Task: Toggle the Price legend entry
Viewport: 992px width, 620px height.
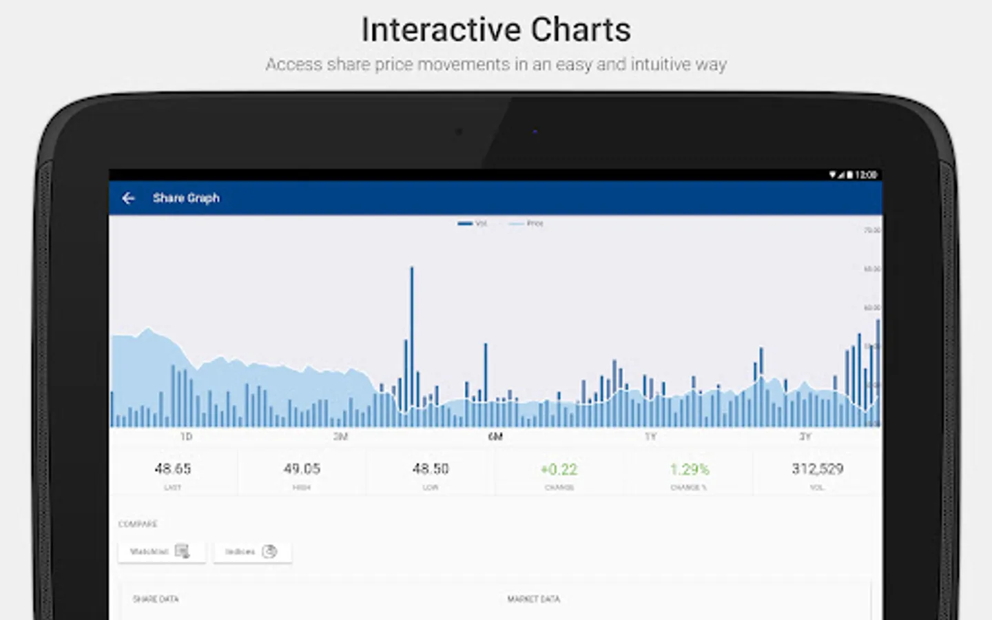Action: click(526, 223)
